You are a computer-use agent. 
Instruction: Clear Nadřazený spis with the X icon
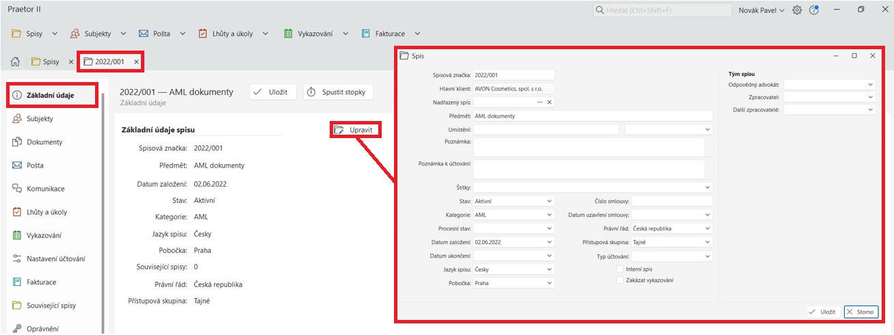pos(549,102)
